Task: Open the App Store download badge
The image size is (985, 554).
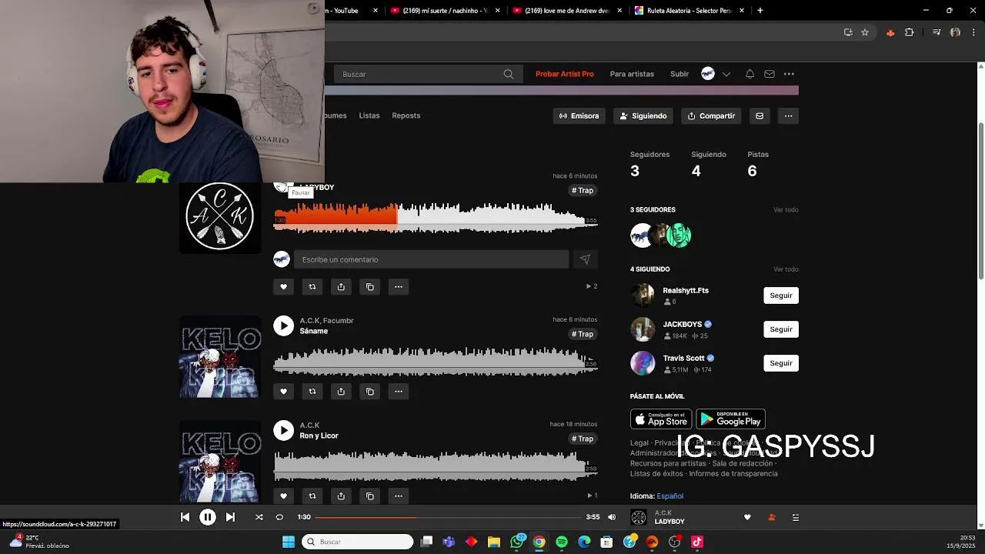Action: (661, 419)
